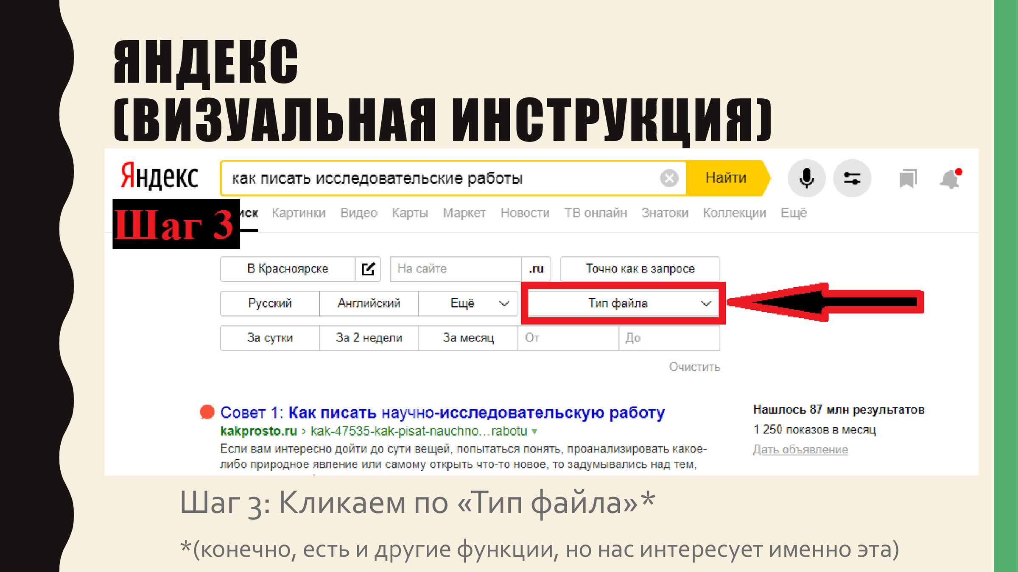Image resolution: width=1018 pixels, height=572 pixels.
Task: Click red favicon beside Совет 1 result
Action: click(x=207, y=412)
